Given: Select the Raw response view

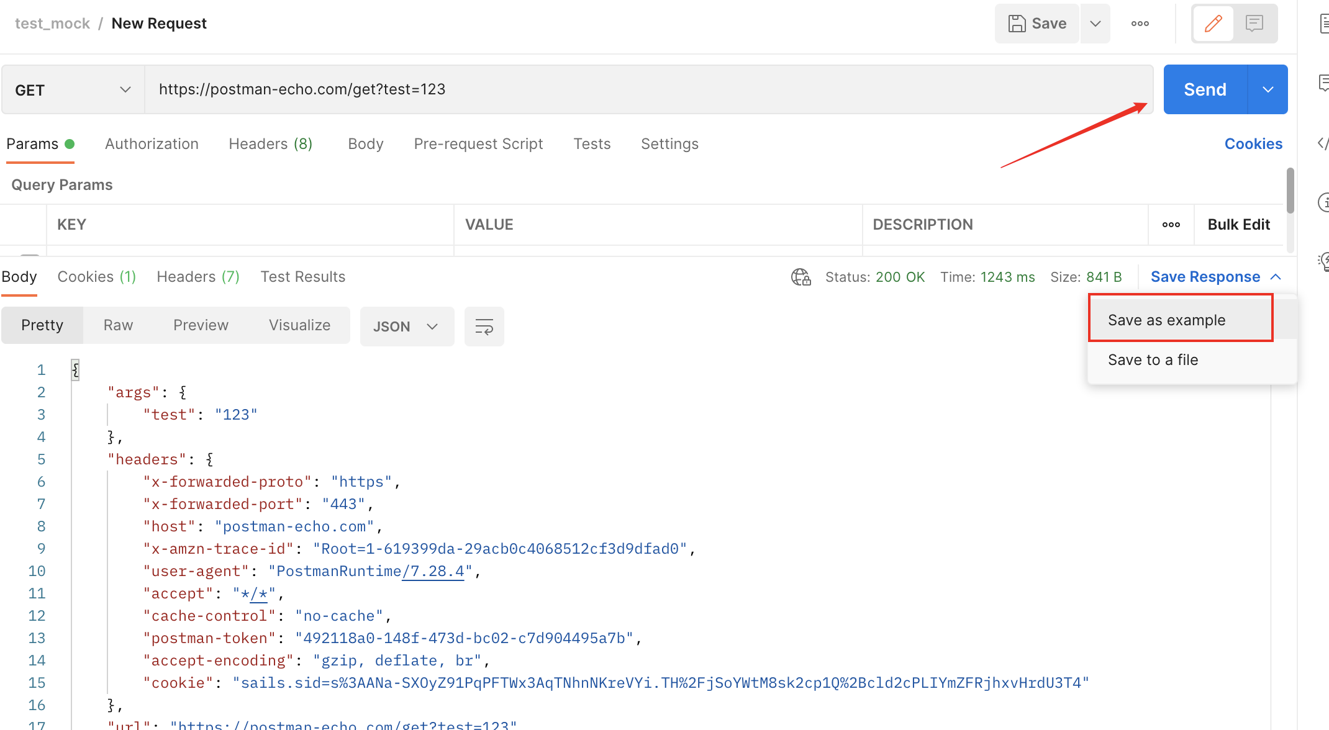Looking at the screenshot, I should (x=118, y=325).
